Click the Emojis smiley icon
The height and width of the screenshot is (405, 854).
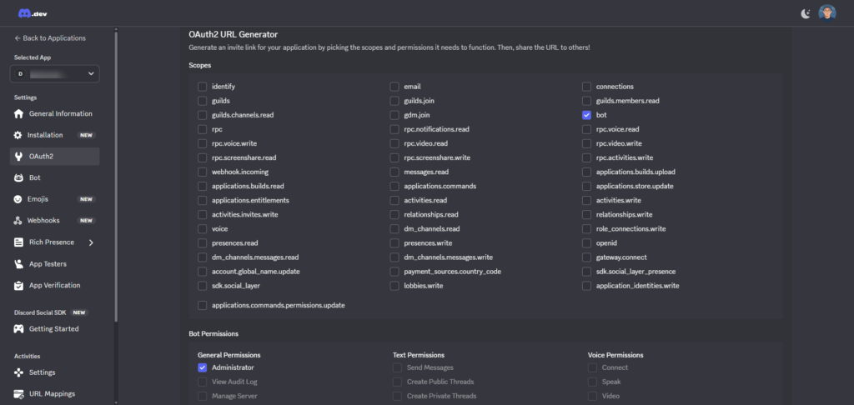click(19, 199)
